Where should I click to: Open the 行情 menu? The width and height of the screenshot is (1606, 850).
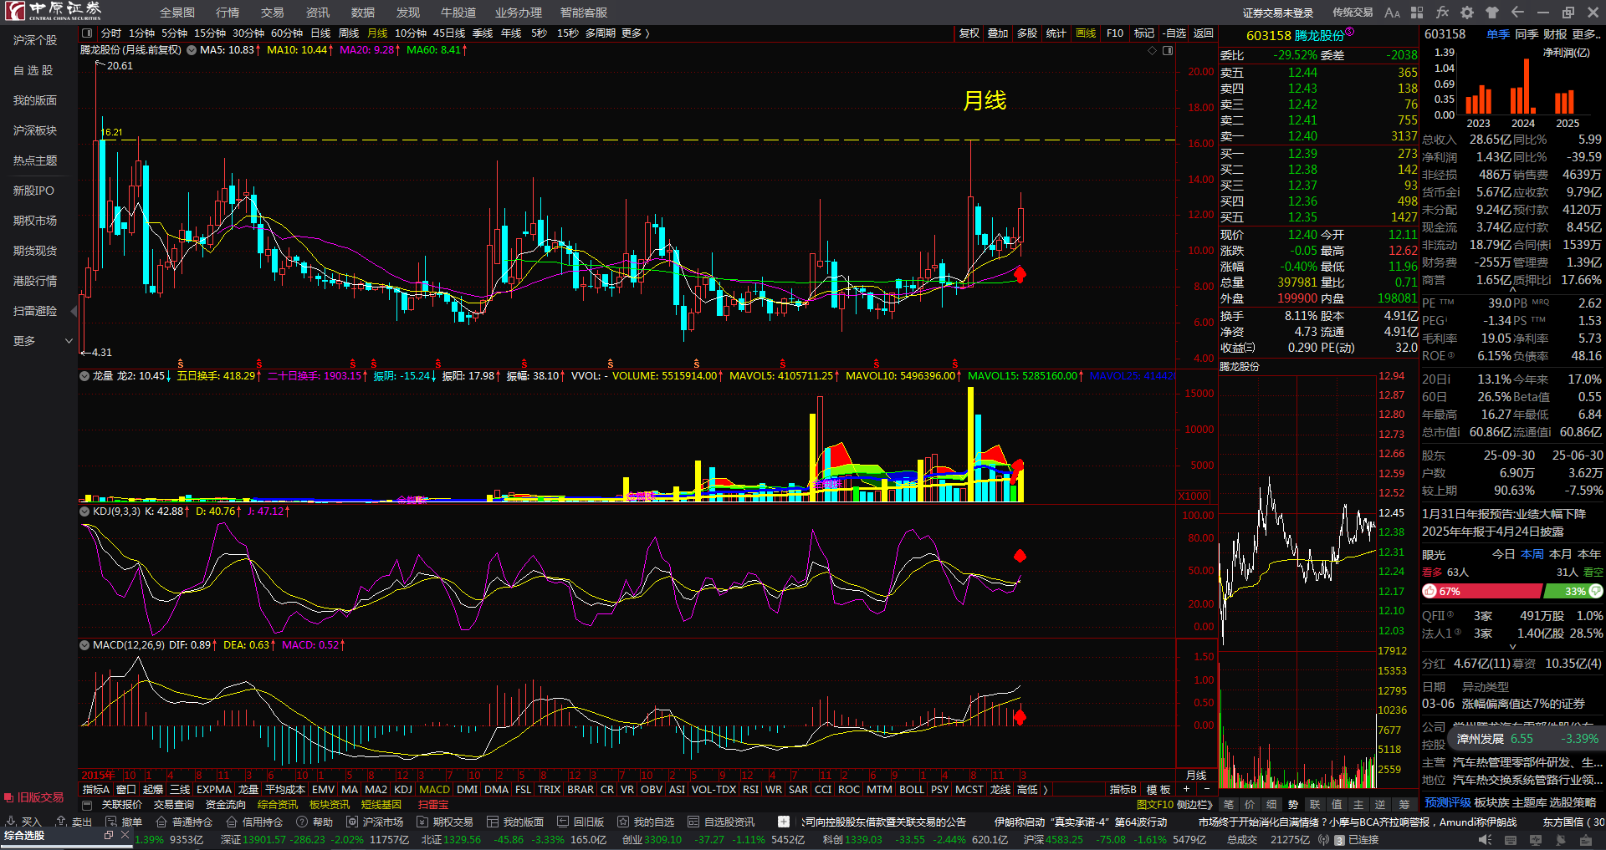click(228, 13)
